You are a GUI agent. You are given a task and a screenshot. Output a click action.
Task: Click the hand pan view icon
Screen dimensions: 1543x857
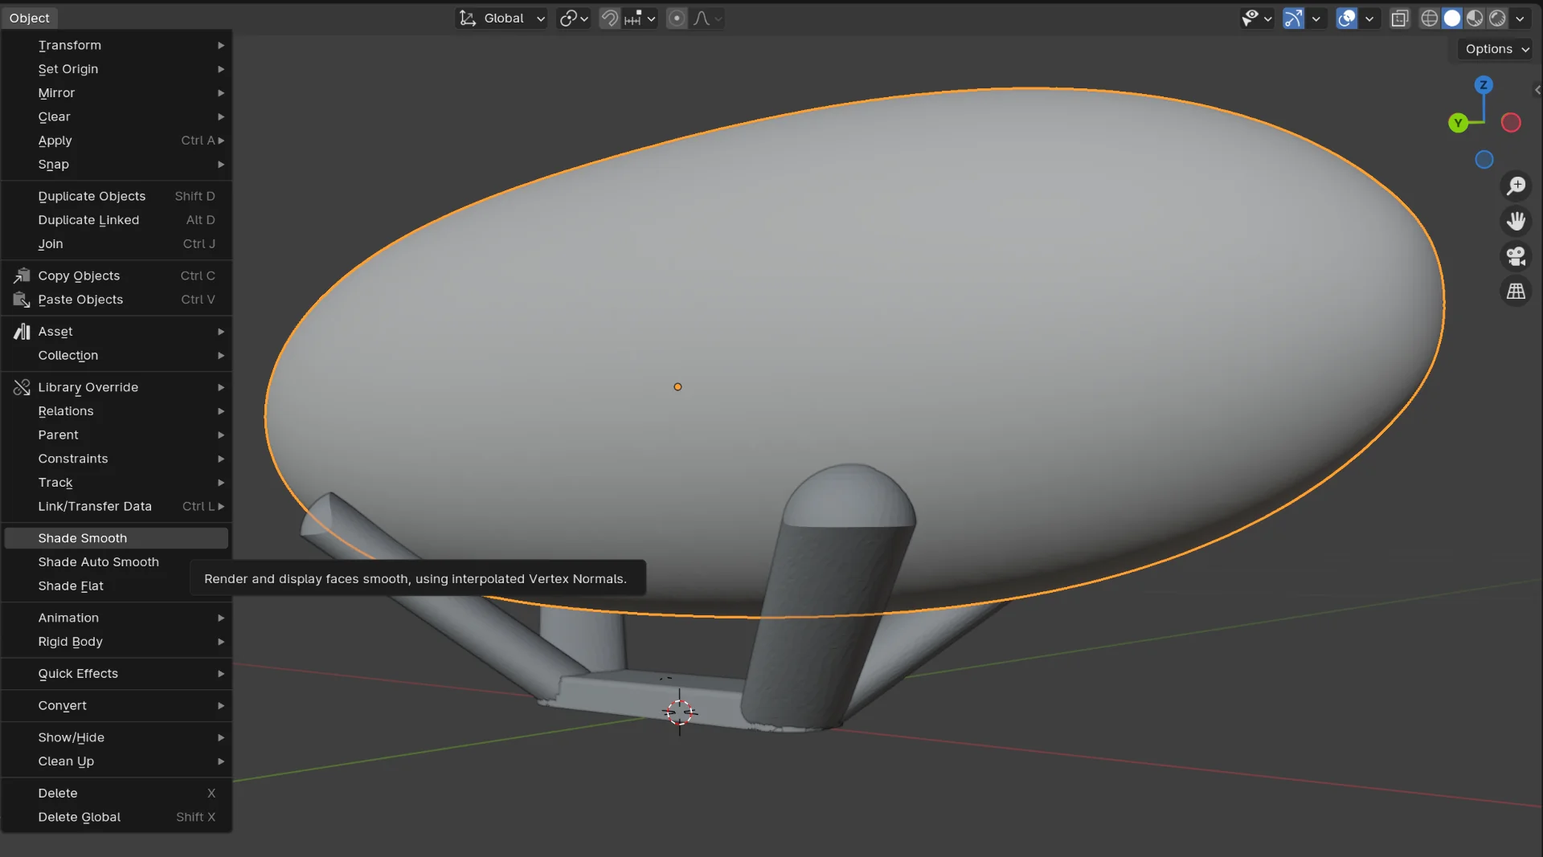tap(1516, 221)
